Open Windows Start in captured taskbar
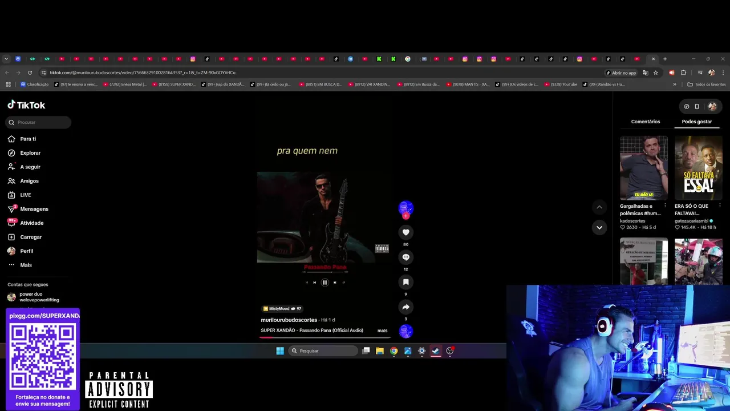The height and width of the screenshot is (411, 730). point(280,351)
